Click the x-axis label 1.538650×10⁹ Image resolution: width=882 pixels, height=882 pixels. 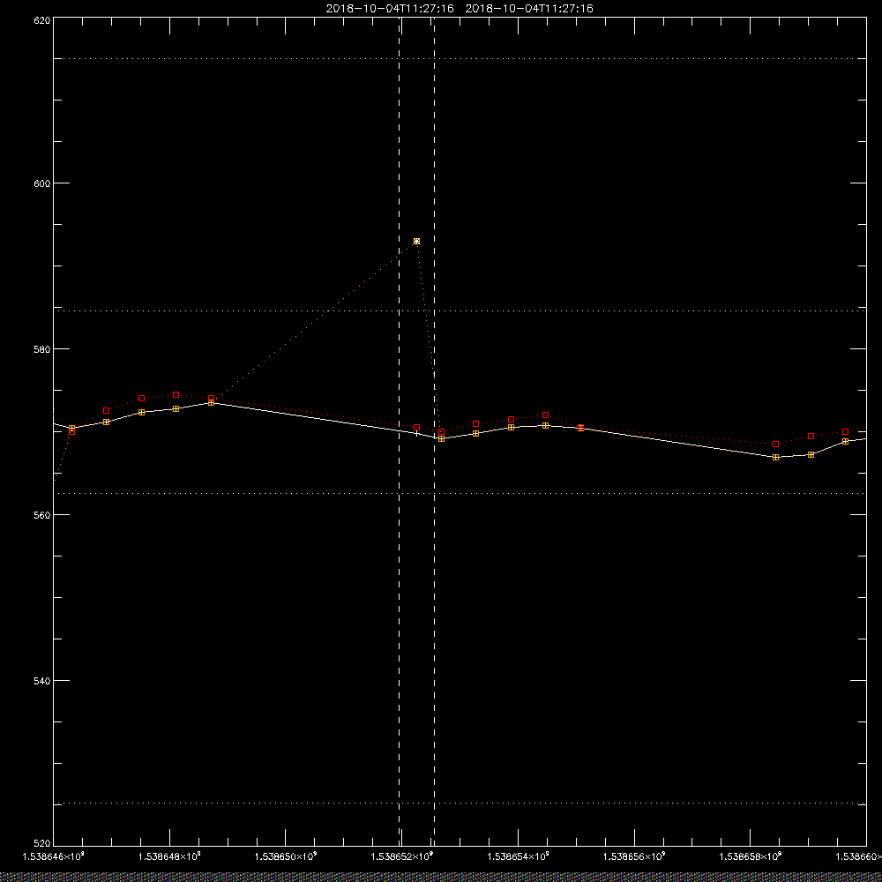(285, 856)
